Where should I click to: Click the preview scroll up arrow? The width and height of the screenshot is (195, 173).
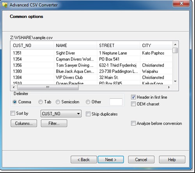click(175, 44)
